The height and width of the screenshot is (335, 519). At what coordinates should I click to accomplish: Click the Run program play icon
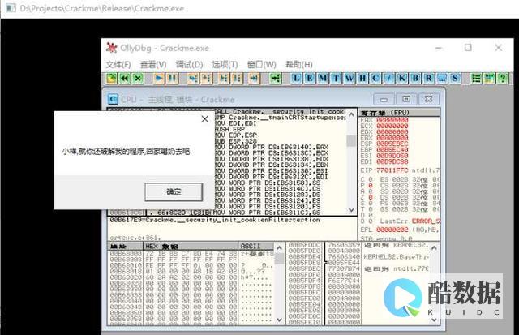[x=159, y=79]
